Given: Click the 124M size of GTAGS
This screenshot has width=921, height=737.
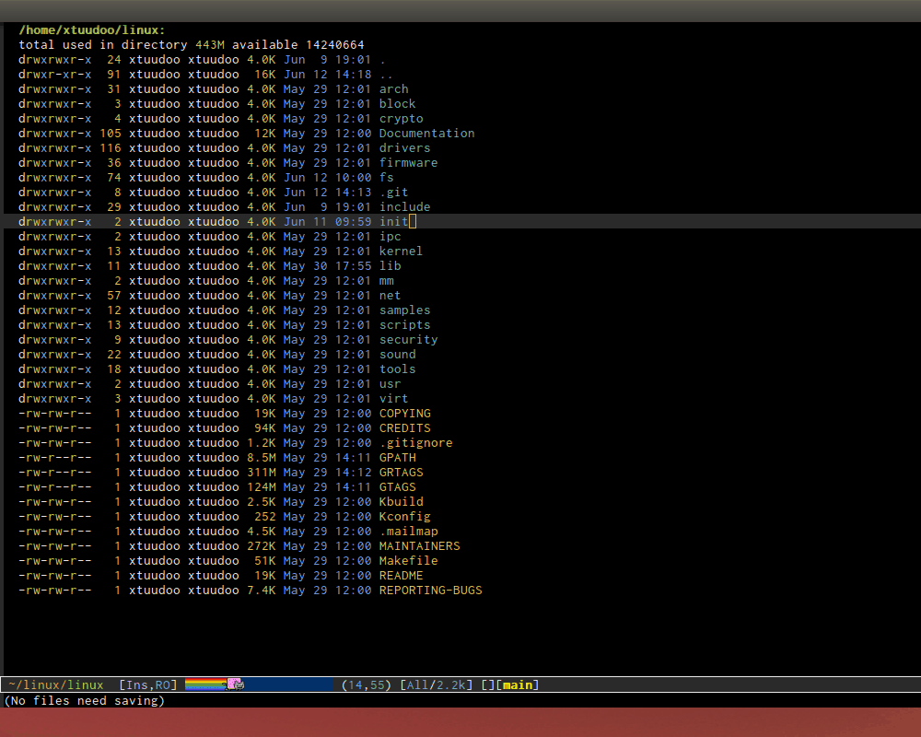Looking at the screenshot, I should (262, 486).
